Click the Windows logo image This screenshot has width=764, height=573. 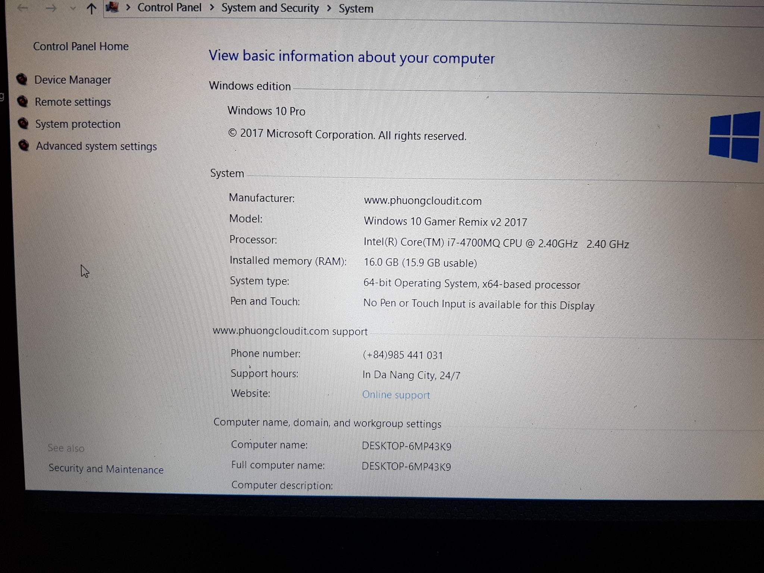click(734, 137)
